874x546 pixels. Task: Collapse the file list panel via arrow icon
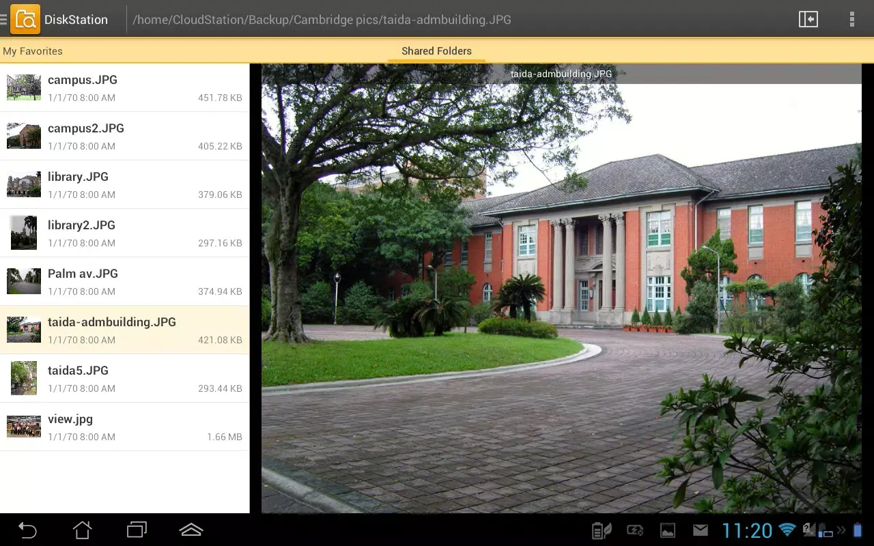coord(808,18)
